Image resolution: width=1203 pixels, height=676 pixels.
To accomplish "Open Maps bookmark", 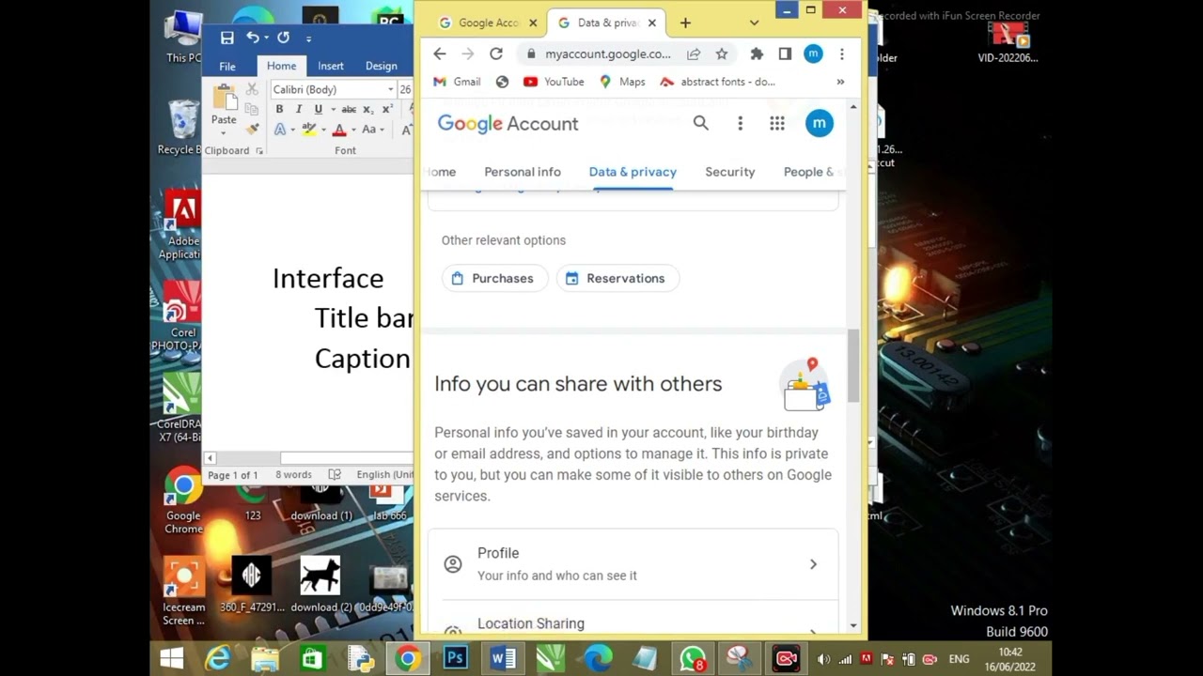I will point(622,82).
